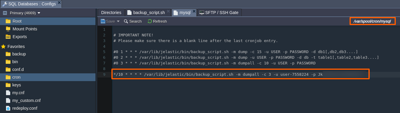Open the my_custom.cnf file

[26, 100]
